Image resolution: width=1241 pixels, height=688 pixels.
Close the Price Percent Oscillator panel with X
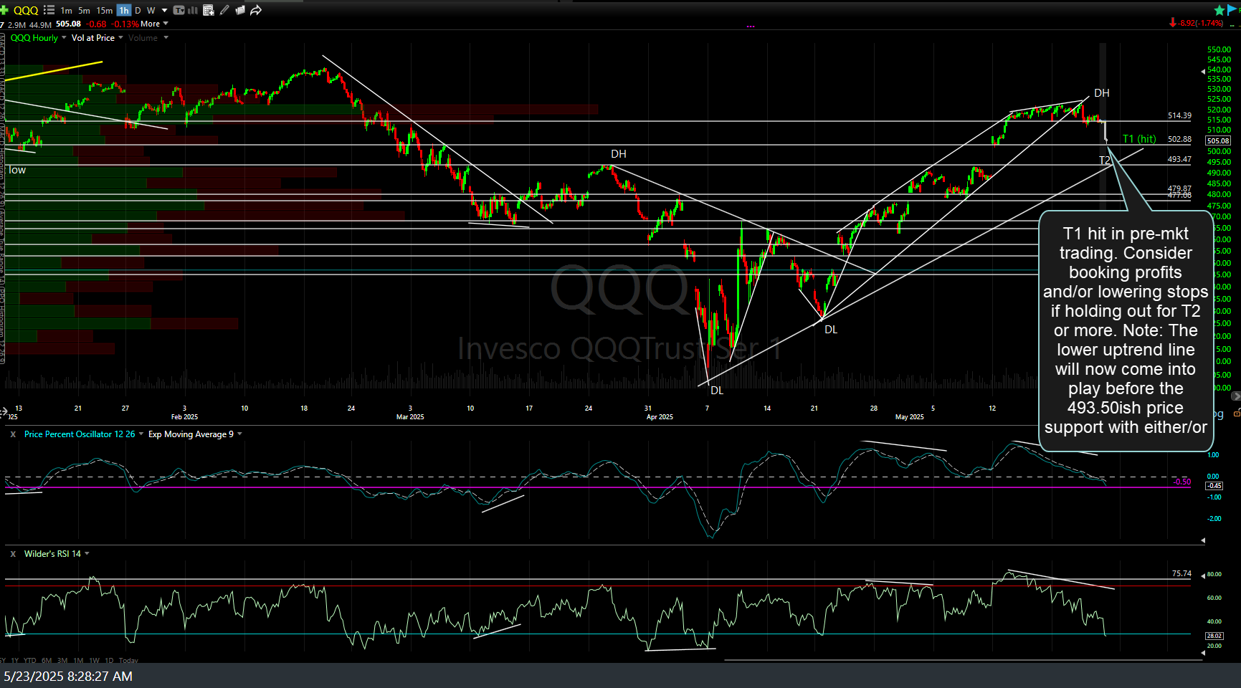(12, 434)
